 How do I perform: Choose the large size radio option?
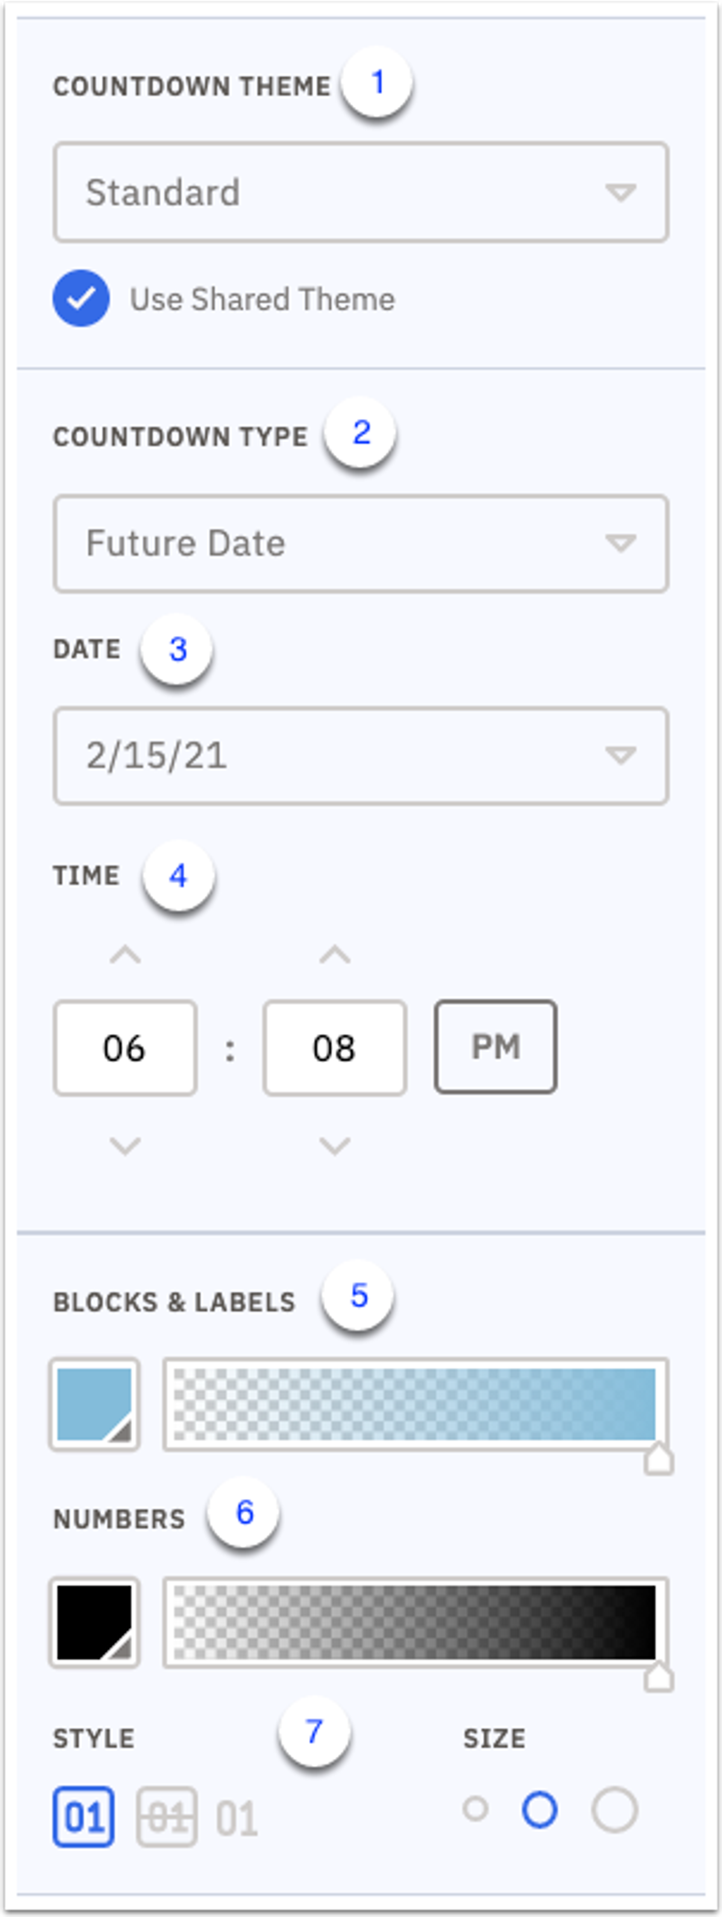pos(614,1809)
